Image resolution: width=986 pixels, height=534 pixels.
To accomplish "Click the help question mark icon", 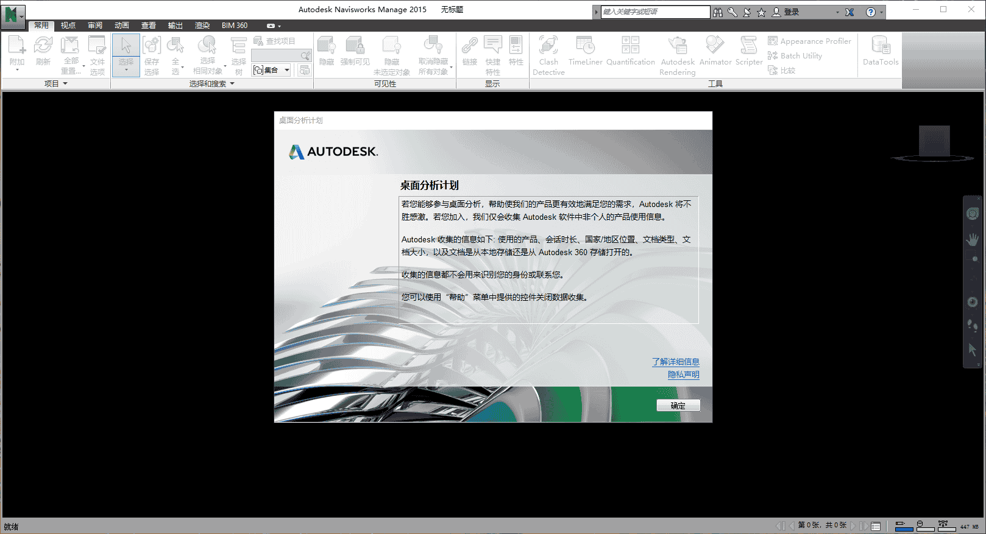I will [x=871, y=12].
